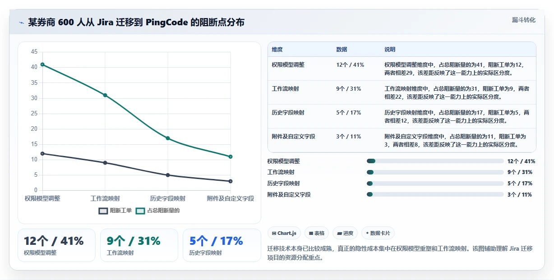Click the 工作流映射 progress bar
This screenshot has height=280, width=554.
click(x=435, y=172)
